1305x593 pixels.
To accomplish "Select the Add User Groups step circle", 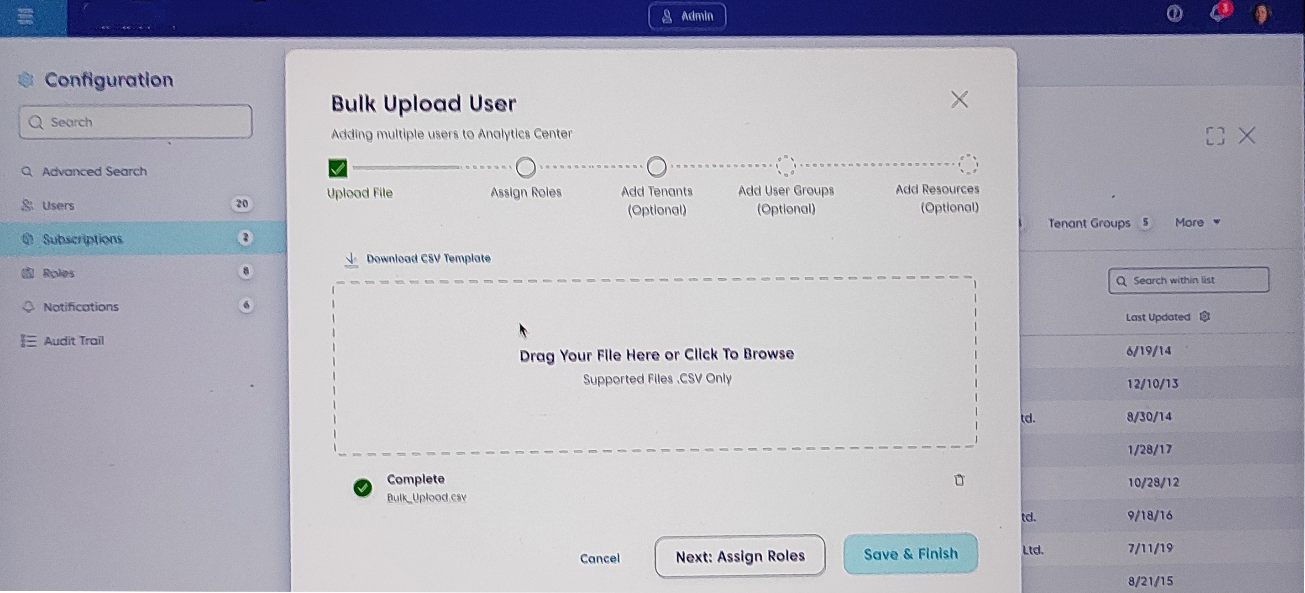I will 786,166.
